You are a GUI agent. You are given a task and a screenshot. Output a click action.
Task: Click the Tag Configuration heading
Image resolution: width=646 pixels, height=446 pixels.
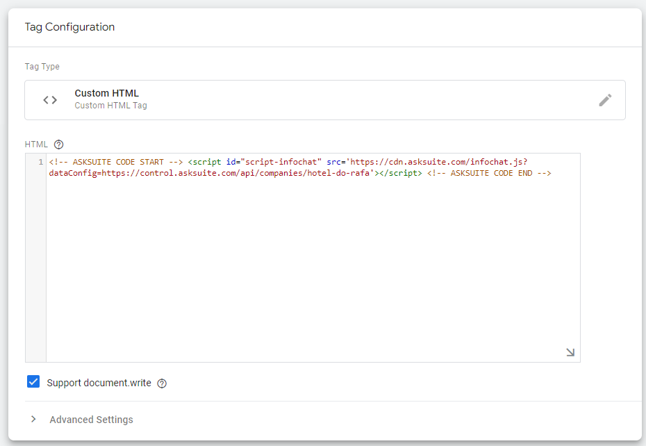69,27
